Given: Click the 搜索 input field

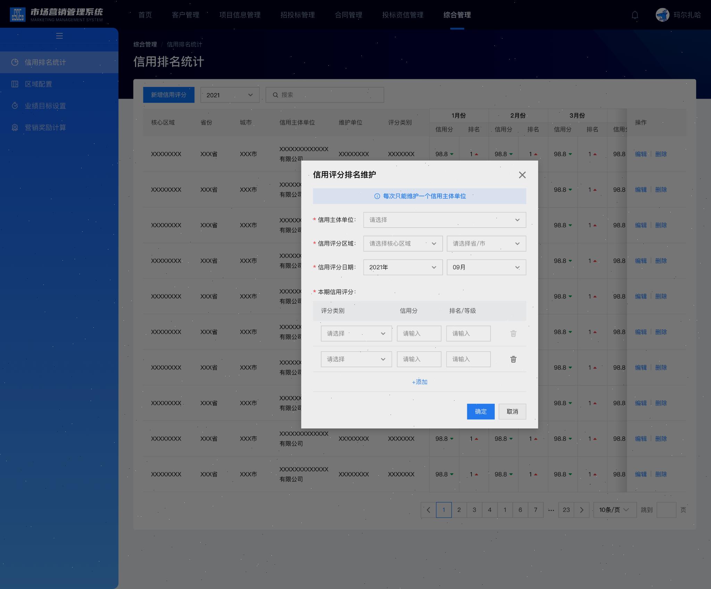Looking at the screenshot, I should click(325, 95).
